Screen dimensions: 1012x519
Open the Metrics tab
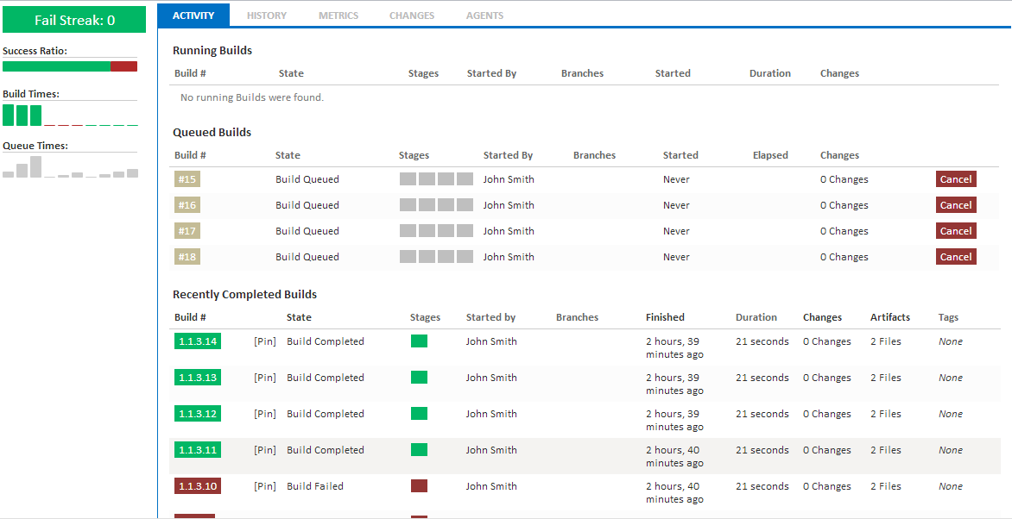coord(338,16)
